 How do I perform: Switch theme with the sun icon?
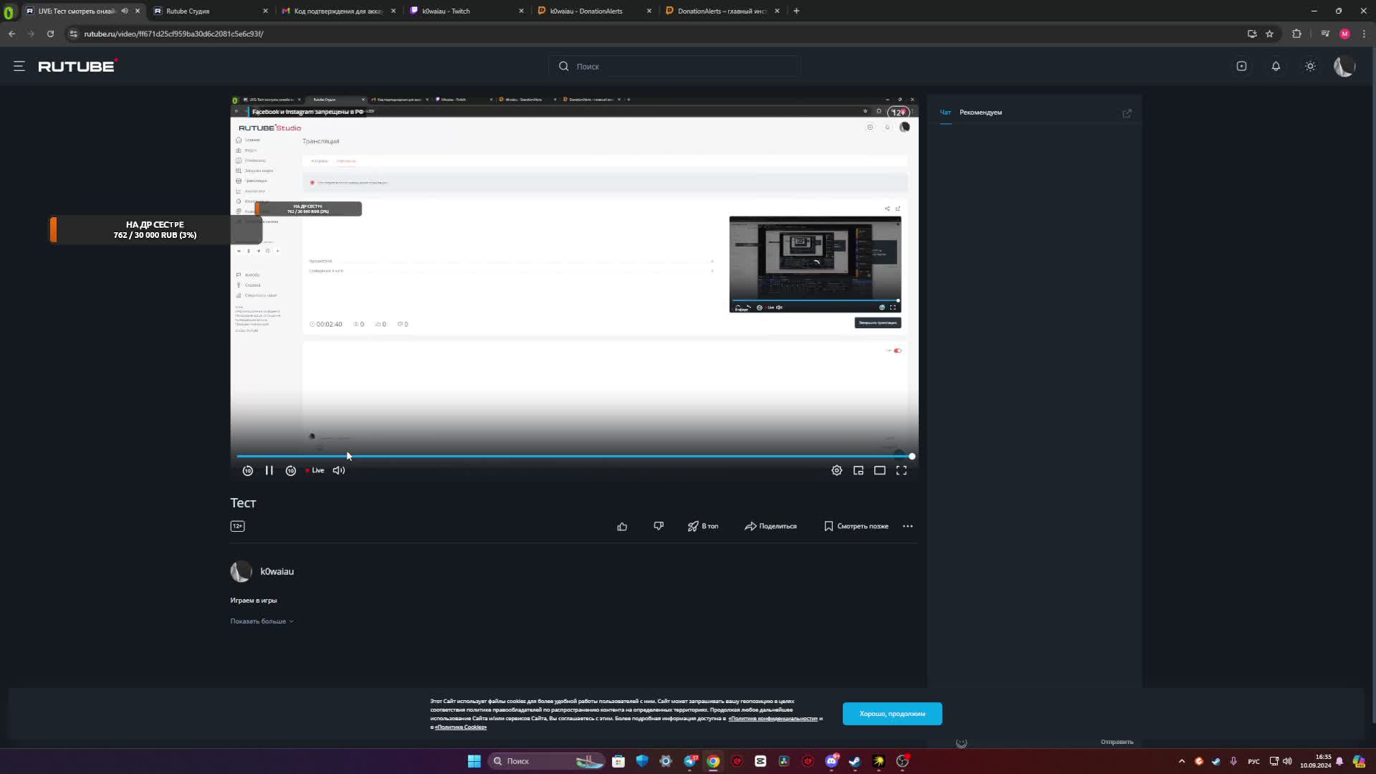tap(1310, 66)
